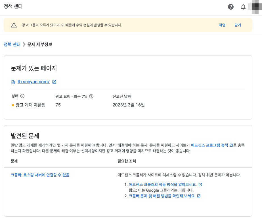Open 크롤러 문제 및 해결 방법을 확인해 보세요 link
Viewport: 262px width, 220px height.
pos(162,196)
